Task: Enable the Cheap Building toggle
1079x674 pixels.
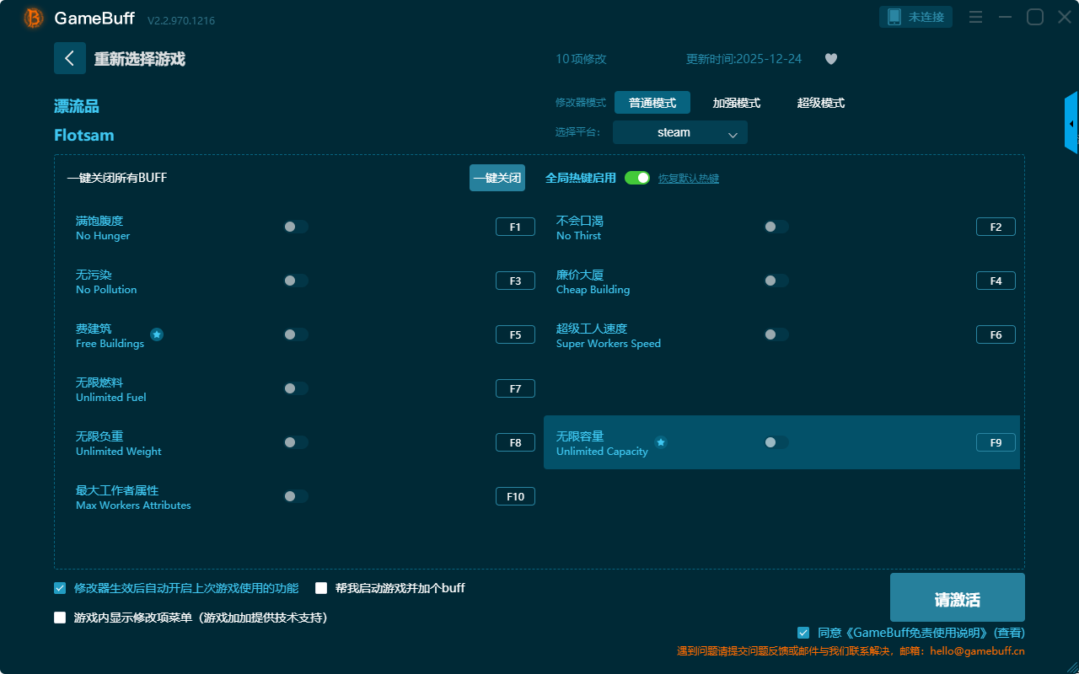Action: click(776, 281)
